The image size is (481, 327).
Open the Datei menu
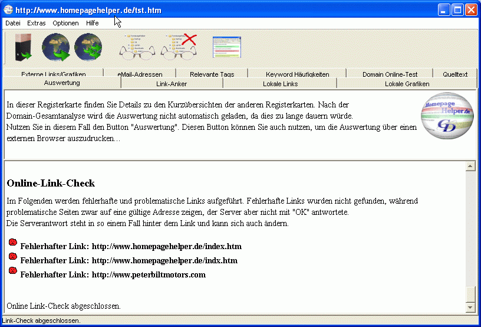coord(13,23)
